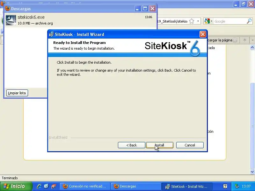Open the tab list dropdown in Firefox
Image resolution: width=255 pixels, height=191 pixels.
(x=252, y=40)
